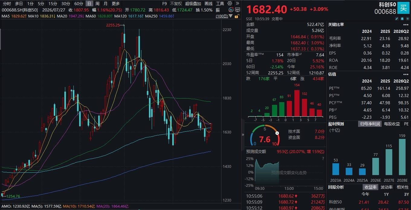The height and width of the screenshot is (210, 411).
Task: Click the 7.6 score gauge
Action: [x=265, y=139]
